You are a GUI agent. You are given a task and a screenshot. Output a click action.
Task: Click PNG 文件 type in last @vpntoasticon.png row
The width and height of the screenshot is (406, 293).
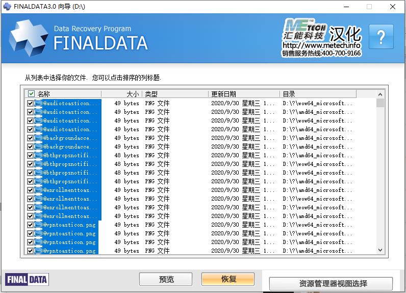[x=157, y=251]
